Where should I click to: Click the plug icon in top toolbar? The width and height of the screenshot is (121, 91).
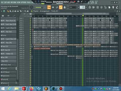coord(113,7)
